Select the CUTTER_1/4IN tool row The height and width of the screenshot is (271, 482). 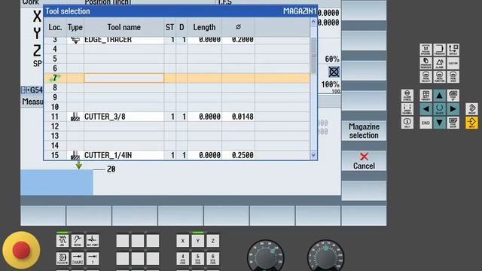[177, 155]
